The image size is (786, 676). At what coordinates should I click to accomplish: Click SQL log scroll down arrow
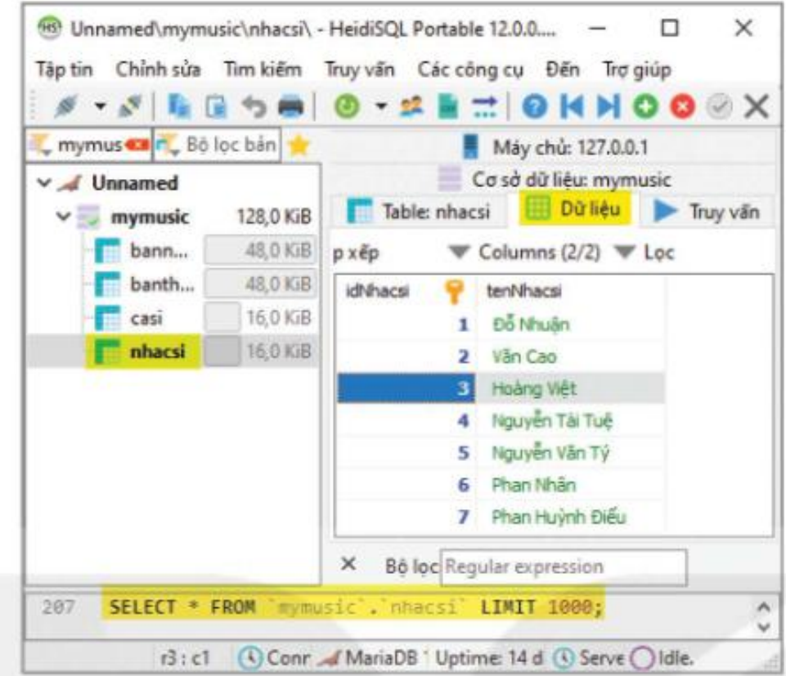763,627
